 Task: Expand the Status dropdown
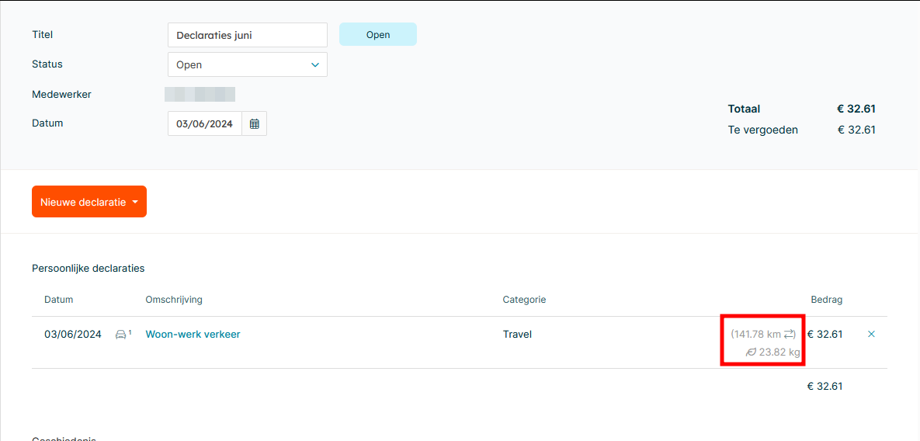tap(314, 65)
